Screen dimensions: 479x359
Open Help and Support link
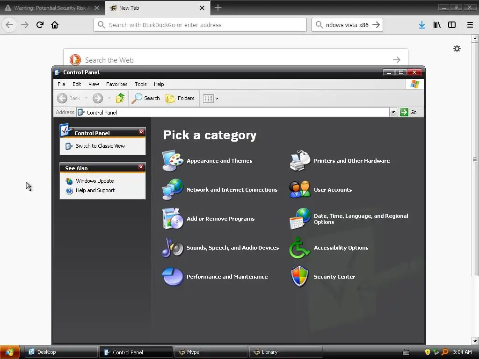click(x=95, y=190)
